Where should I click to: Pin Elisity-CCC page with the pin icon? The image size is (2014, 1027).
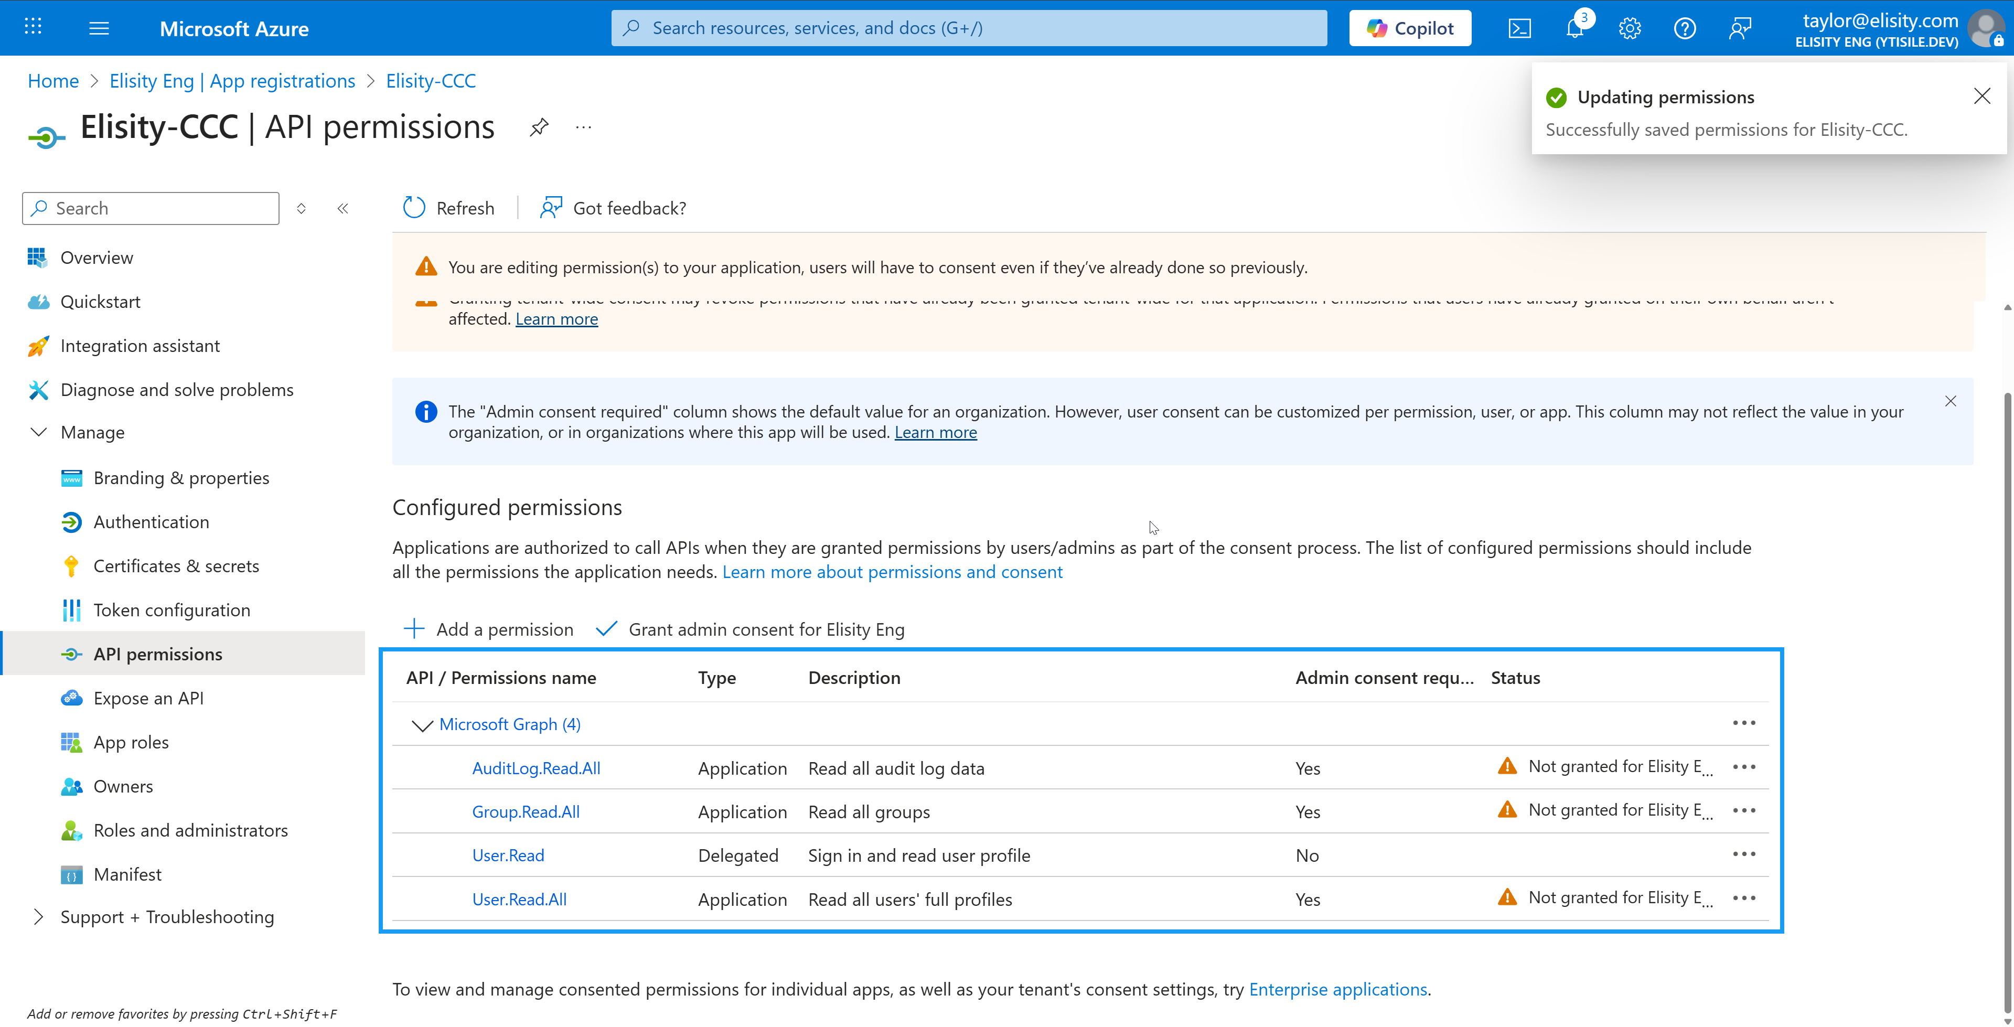539,127
